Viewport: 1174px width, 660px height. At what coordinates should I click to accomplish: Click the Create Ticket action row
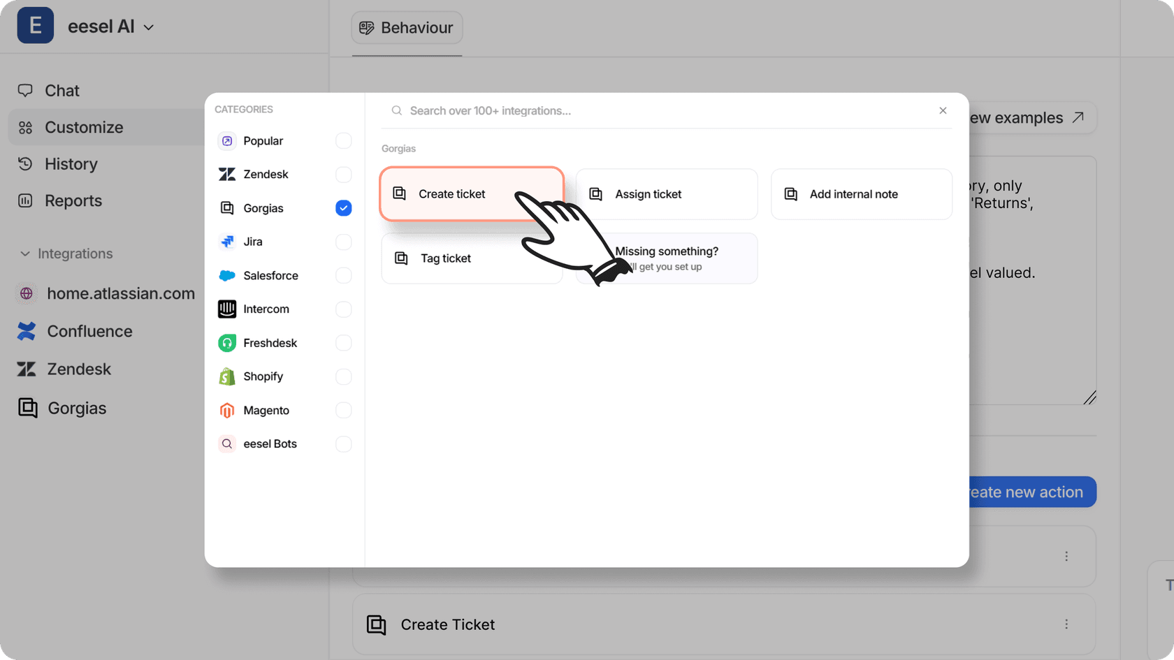(x=724, y=624)
